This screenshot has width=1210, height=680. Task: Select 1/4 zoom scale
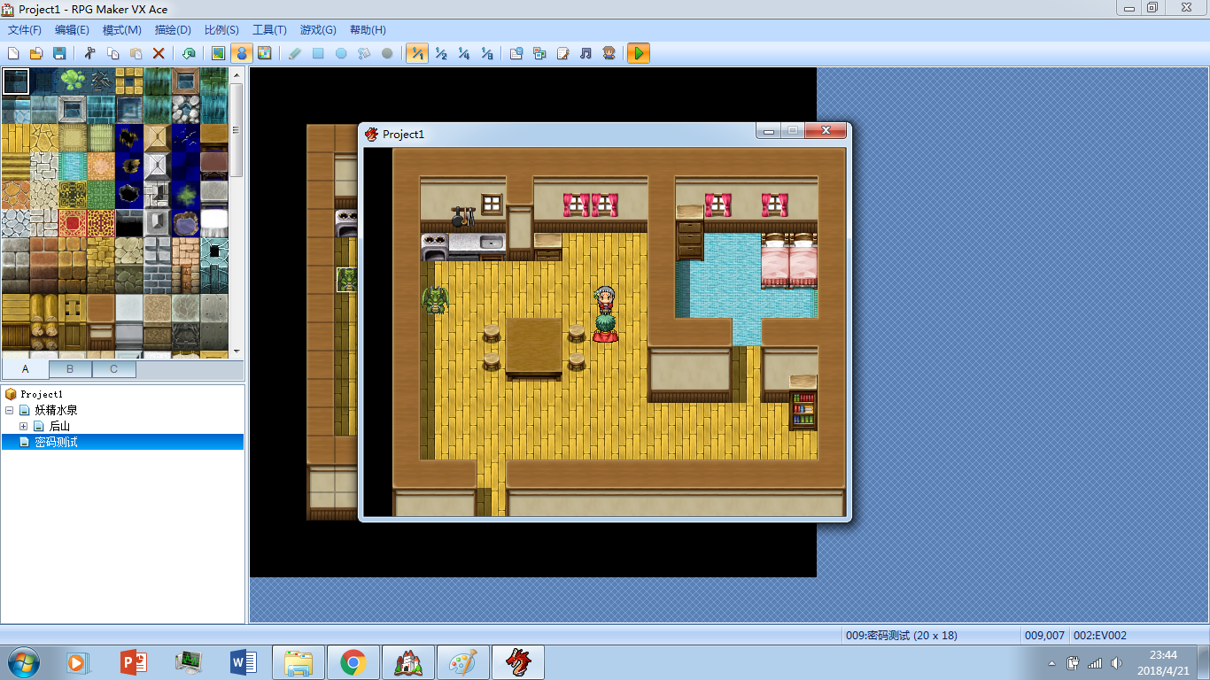463,53
